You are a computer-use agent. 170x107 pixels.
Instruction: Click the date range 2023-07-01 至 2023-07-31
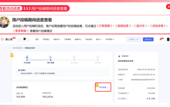(144, 75)
